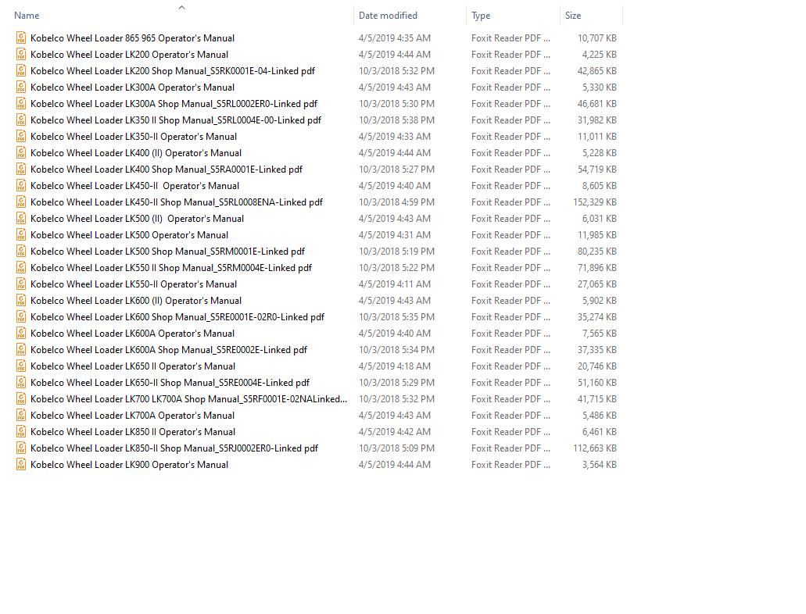Sort files by the Name column header
The image size is (806, 614).
27,16
